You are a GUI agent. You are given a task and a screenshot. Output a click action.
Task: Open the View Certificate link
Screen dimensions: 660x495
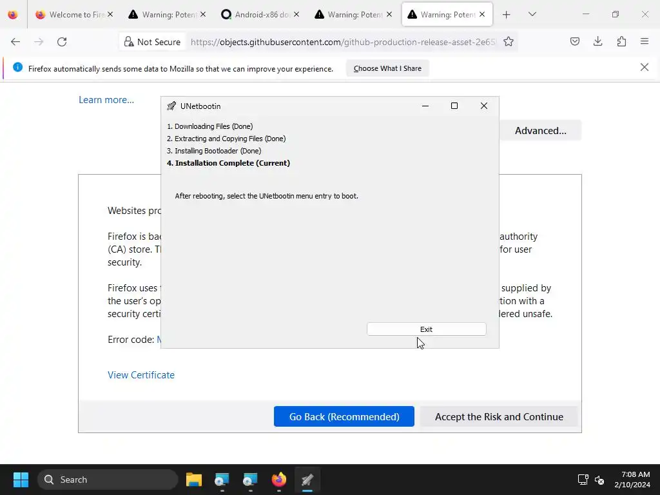(141, 375)
